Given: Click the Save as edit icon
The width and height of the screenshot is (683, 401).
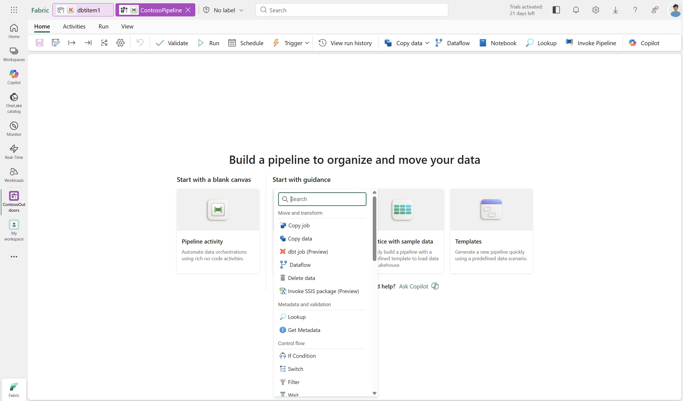Looking at the screenshot, I should (x=56, y=43).
